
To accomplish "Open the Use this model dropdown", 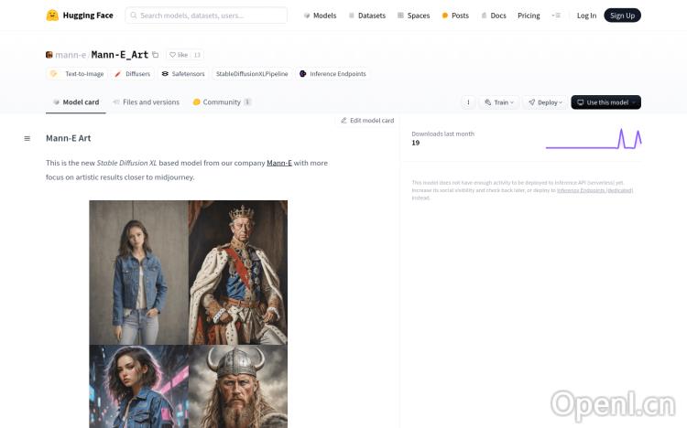I will coord(605,102).
